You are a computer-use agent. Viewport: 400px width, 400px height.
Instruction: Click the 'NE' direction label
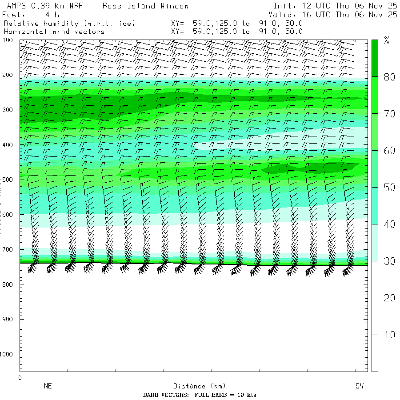[x=48, y=386]
